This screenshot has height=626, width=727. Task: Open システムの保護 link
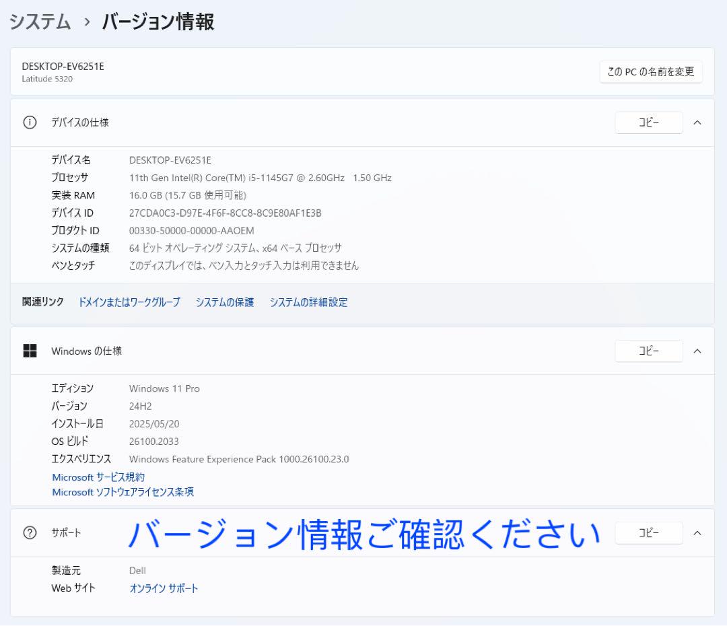click(x=224, y=302)
